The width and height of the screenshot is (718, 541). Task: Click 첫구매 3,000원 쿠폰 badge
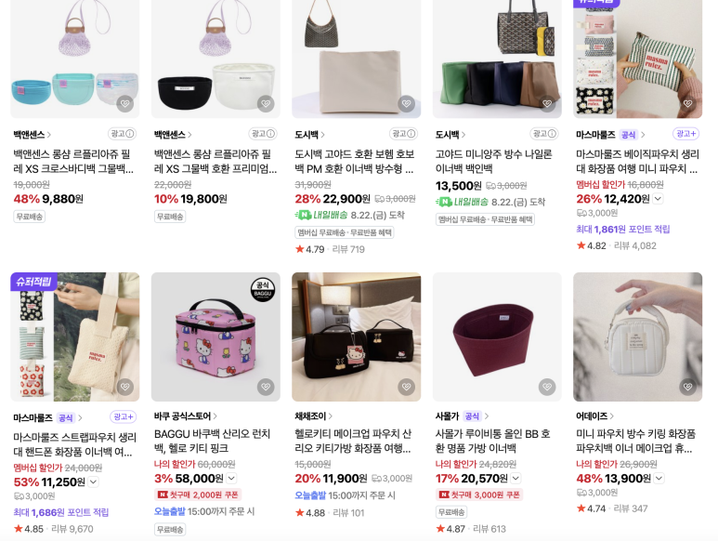coord(479,495)
